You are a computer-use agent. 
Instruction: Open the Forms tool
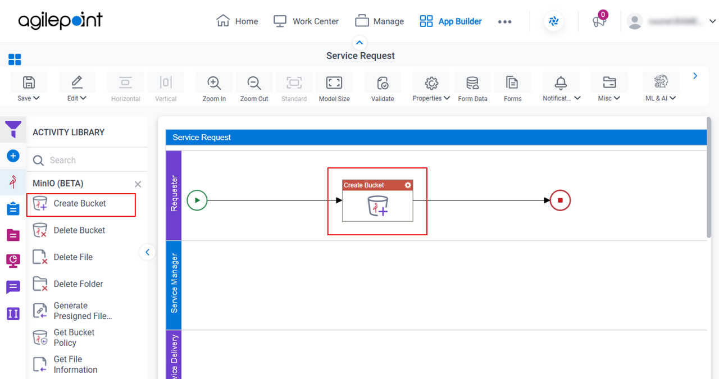512,83
